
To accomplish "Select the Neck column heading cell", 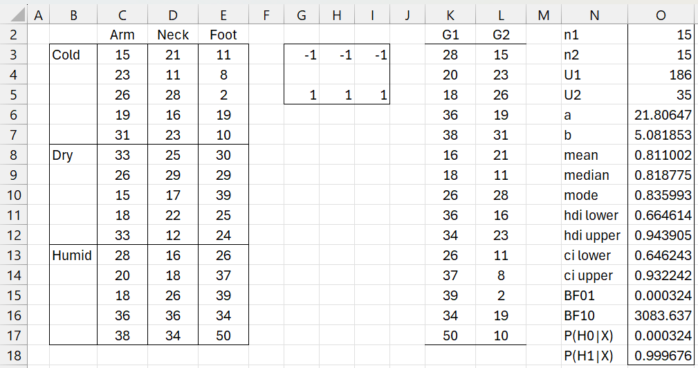I will point(172,35).
